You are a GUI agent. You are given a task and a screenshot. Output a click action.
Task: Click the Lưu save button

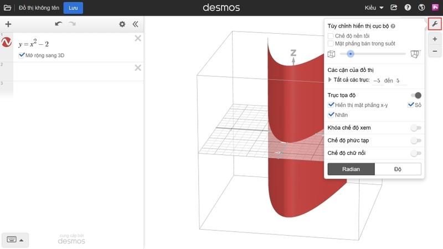tap(73, 8)
